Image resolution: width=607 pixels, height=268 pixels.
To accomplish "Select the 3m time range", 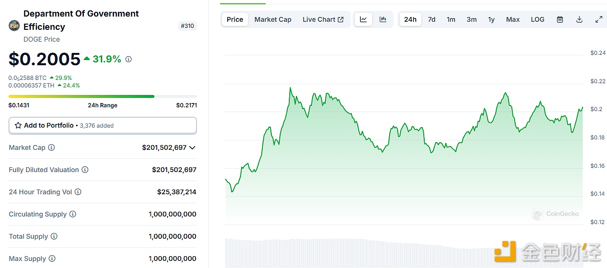I will [x=472, y=19].
